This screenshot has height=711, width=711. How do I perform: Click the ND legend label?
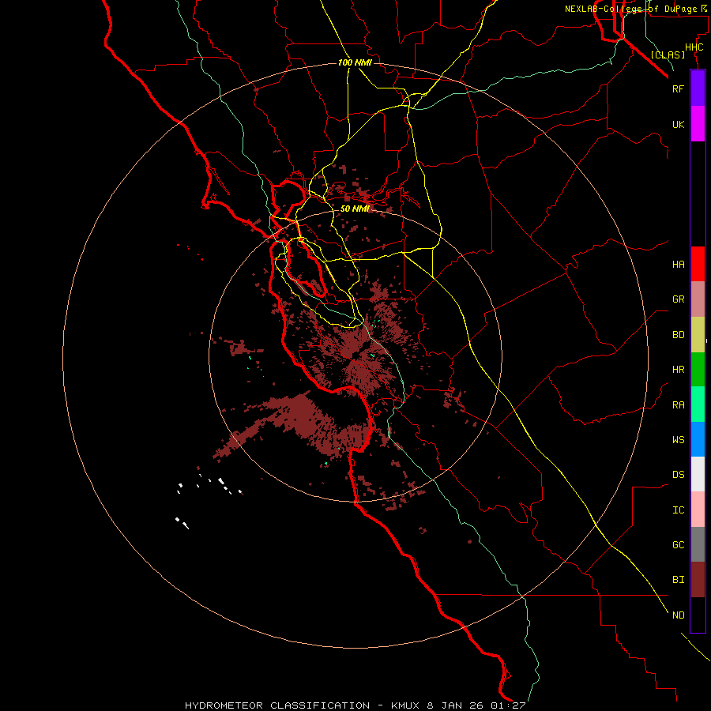[x=678, y=615]
